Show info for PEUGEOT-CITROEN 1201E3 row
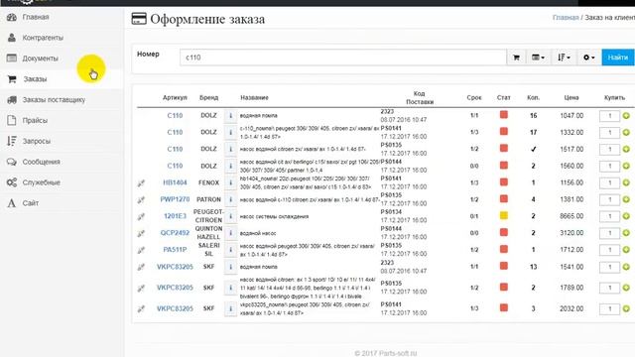The height and width of the screenshot is (357, 635). (230, 216)
